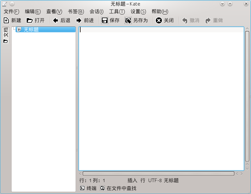
Task: Click the 行: 1 列: 1 status text
Action: coord(92,180)
